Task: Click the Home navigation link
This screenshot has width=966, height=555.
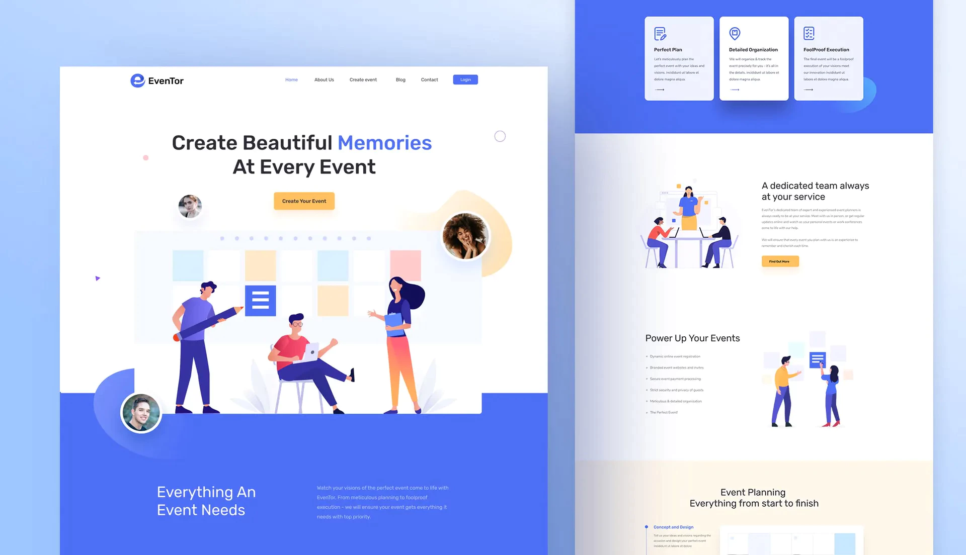Action: click(291, 79)
